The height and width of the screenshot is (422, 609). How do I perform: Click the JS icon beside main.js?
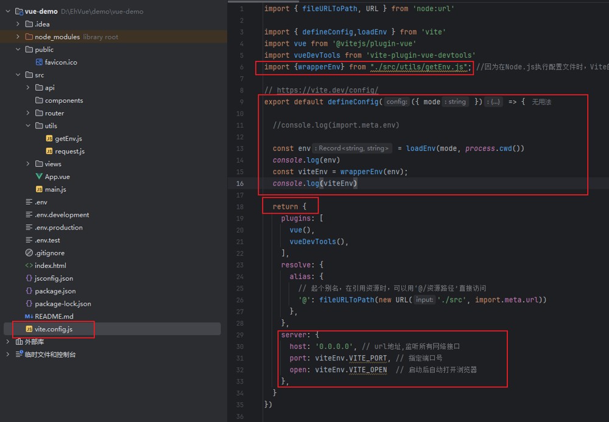pyautogui.click(x=39, y=189)
